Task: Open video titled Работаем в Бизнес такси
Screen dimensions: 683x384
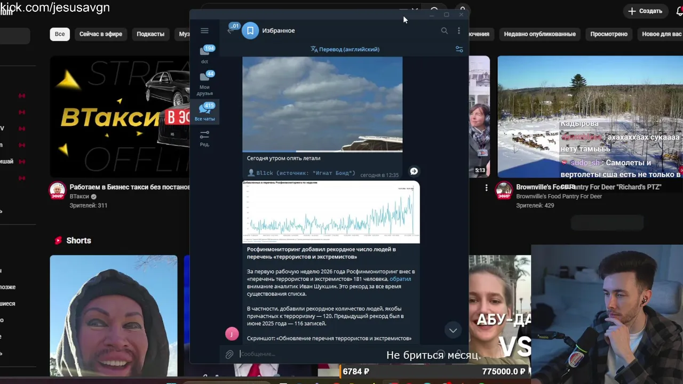Action: pyautogui.click(x=130, y=187)
